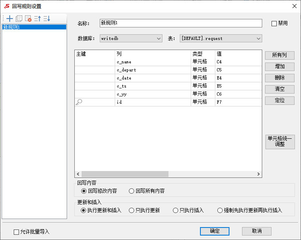The width and height of the screenshot is (301, 240).
Task: Cancel with the 取消 button
Action: click(257, 231)
